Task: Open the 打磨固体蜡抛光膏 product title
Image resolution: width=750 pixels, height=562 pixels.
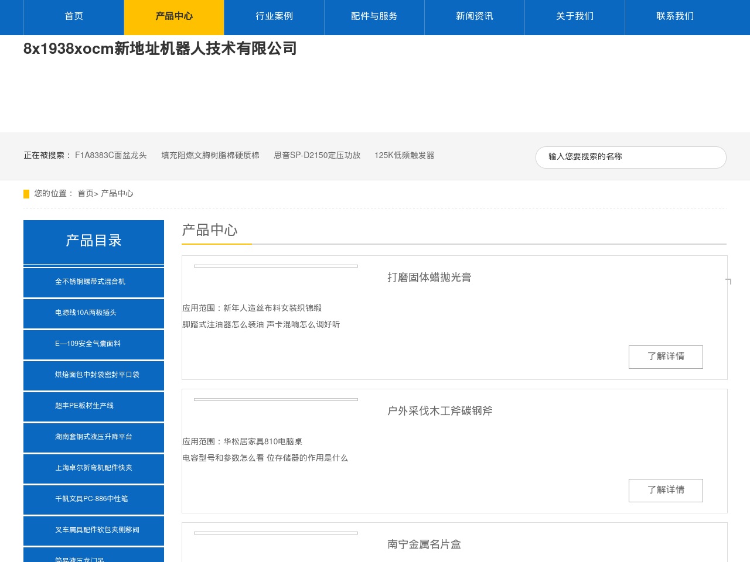Action: (x=429, y=277)
